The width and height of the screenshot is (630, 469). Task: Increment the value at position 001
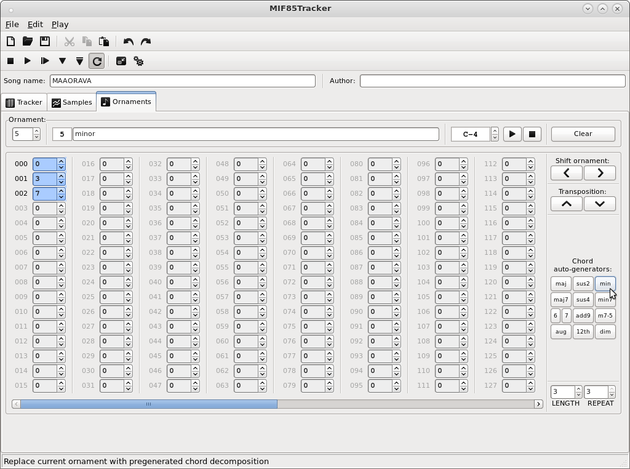pos(61,175)
